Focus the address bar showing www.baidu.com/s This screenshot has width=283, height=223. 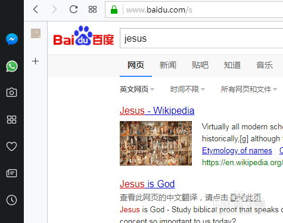[x=194, y=10]
